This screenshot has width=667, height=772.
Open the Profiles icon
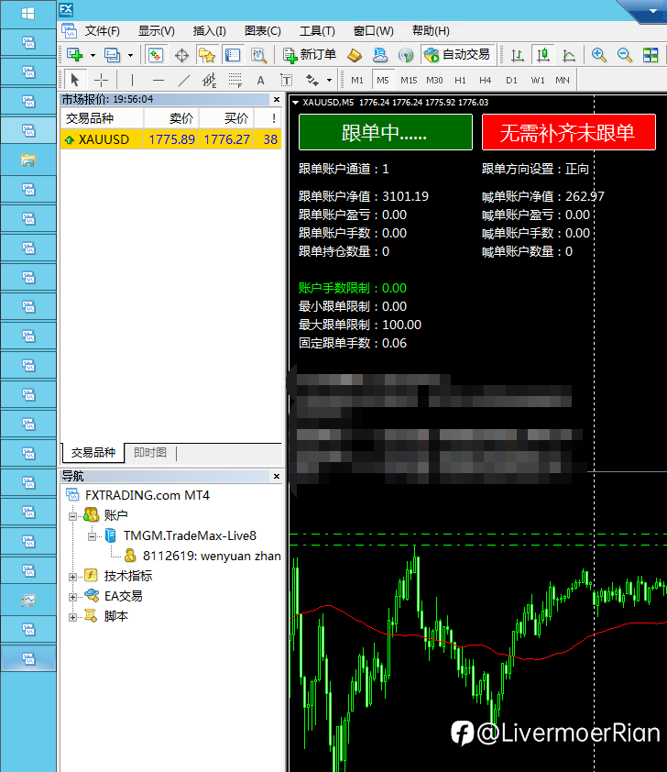click(x=112, y=55)
